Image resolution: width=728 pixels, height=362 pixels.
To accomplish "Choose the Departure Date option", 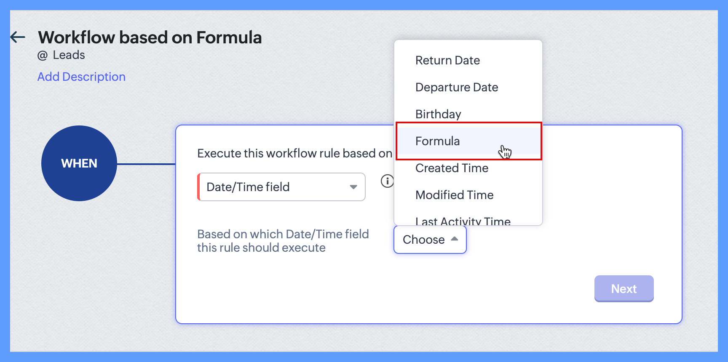I will pyautogui.click(x=457, y=87).
